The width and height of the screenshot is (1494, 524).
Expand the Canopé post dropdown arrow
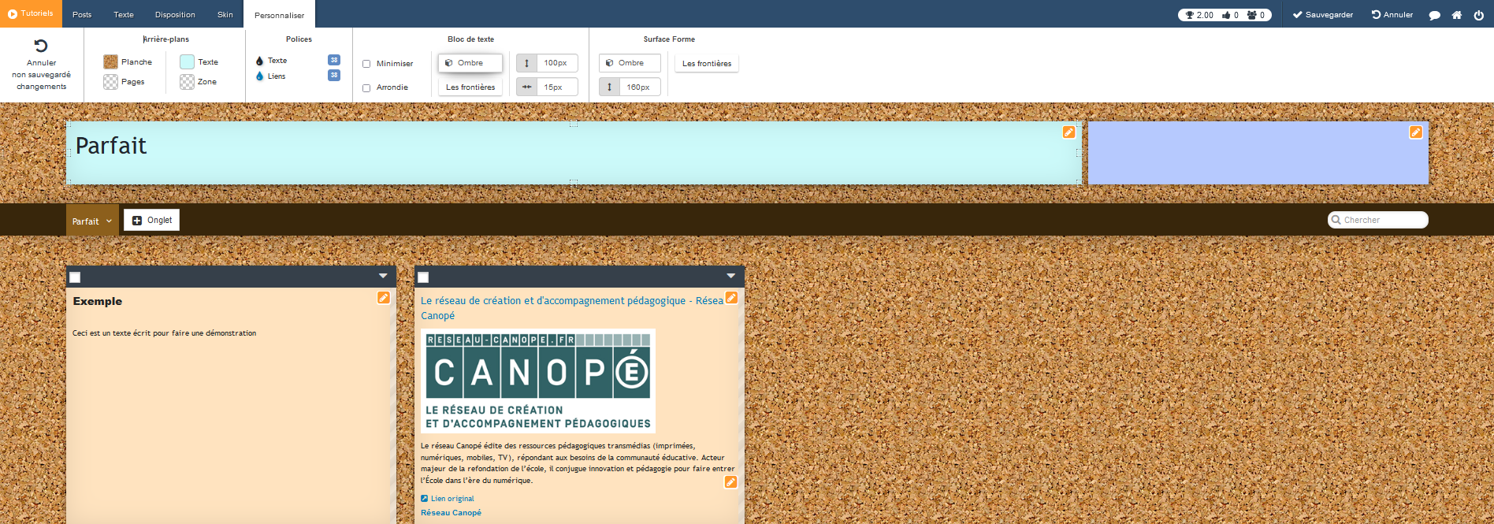[x=731, y=276]
